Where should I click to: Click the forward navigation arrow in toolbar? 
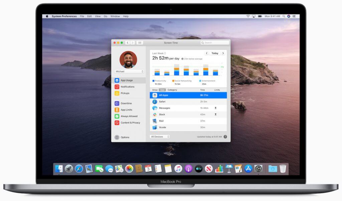pos(133,43)
